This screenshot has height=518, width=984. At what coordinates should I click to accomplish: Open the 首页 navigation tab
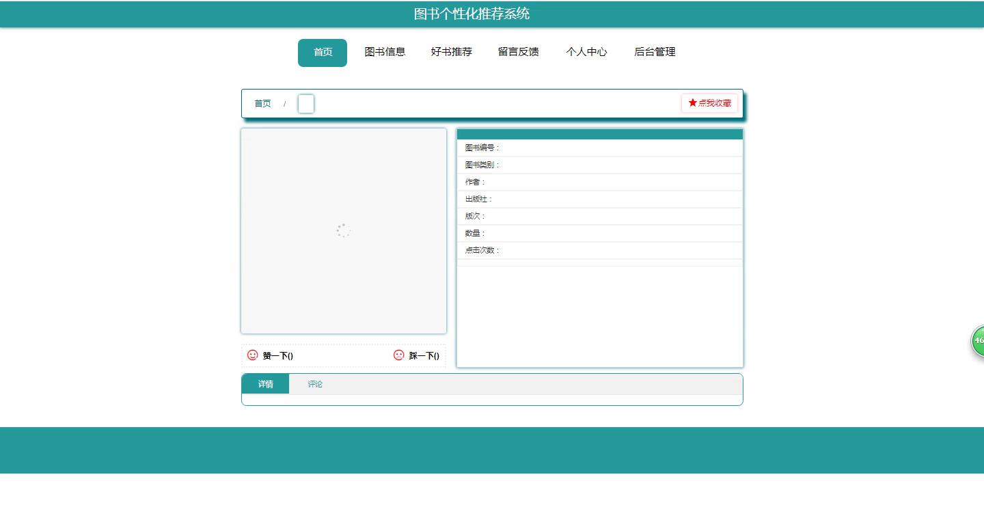tap(323, 53)
